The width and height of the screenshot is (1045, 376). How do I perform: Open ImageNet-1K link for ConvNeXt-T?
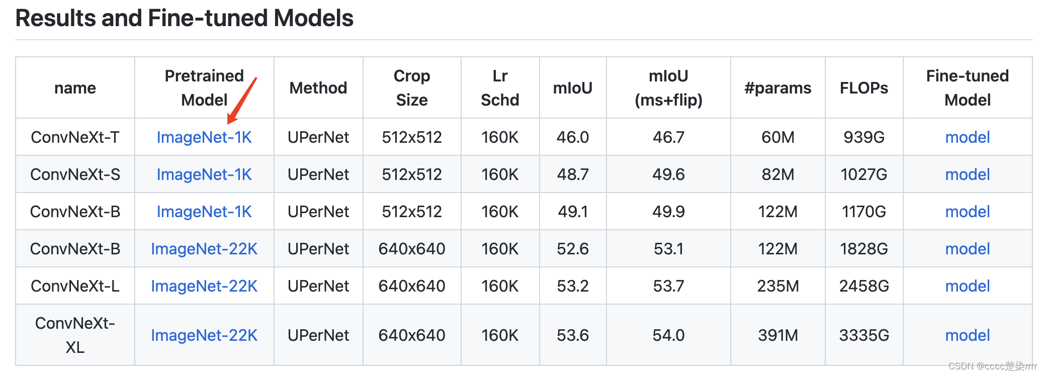tap(204, 137)
